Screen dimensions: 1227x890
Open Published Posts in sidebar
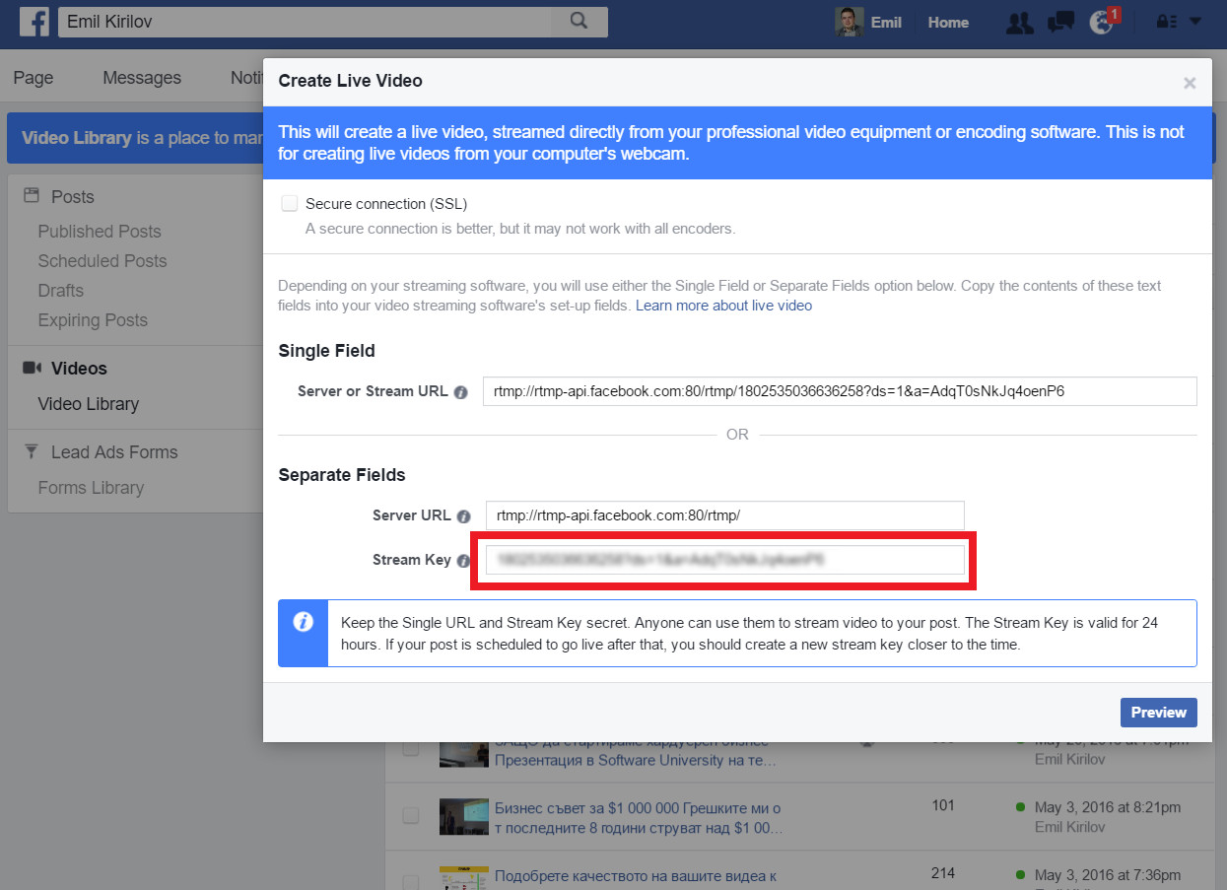pyautogui.click(x=100, y=232)
